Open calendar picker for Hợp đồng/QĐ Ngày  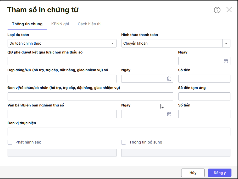point(169,79)
